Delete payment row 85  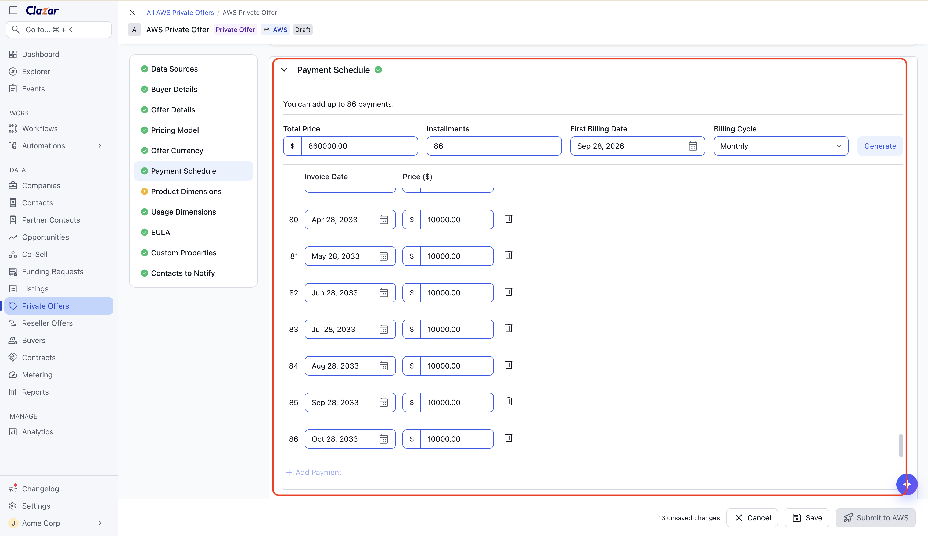[x=509, y=401]
